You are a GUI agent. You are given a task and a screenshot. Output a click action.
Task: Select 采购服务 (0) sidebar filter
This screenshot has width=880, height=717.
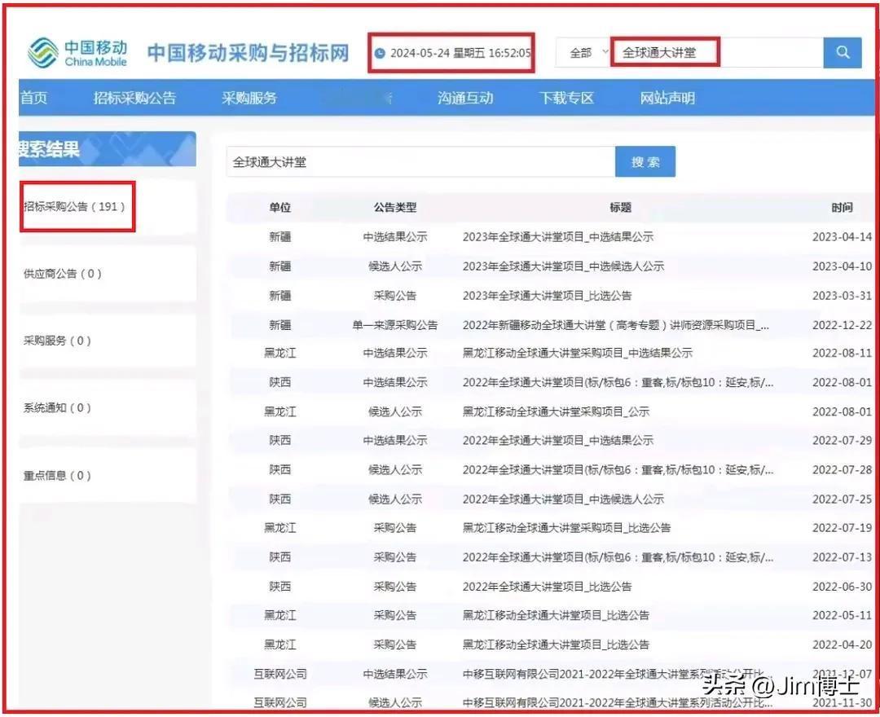(x=57, y=341)
